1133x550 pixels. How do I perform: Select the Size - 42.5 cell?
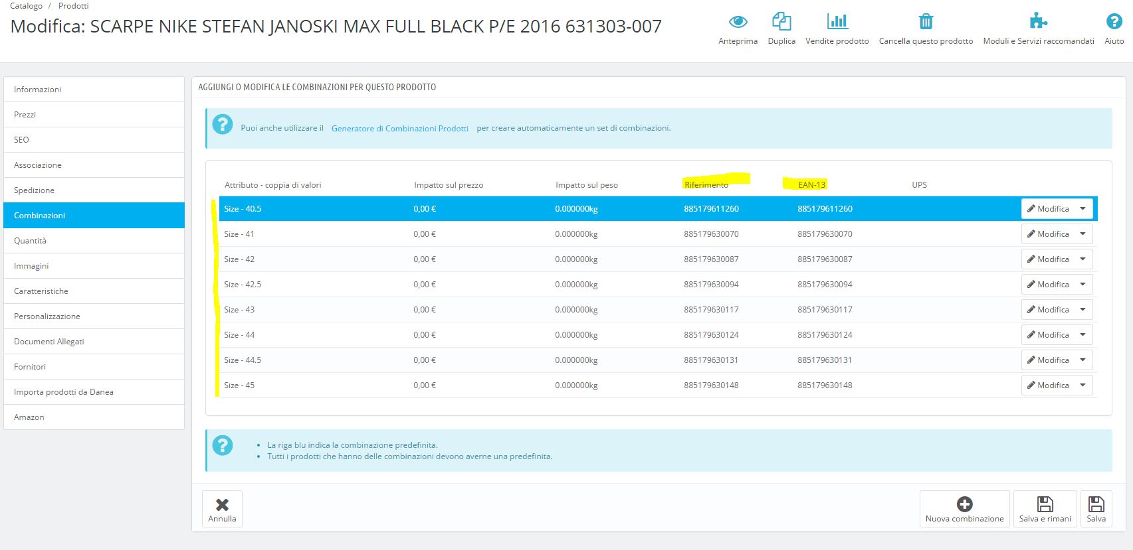pyautogui.click(x=243, y=285)
